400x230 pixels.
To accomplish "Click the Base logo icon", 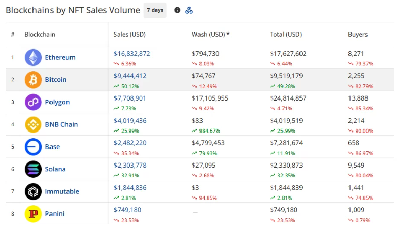I will coord(33,147).
